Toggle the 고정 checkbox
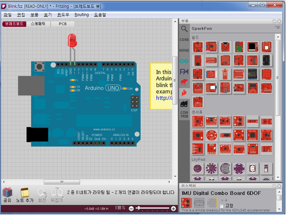The width and height of the screenshot is (286, 215). point(222,206)
